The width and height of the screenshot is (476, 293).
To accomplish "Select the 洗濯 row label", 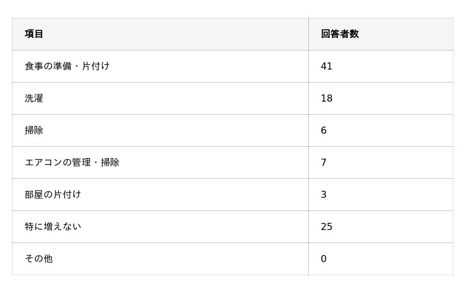I will tap(34, 98).
